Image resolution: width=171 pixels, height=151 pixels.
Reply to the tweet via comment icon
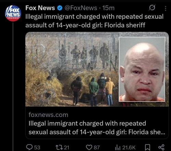pyautogui.click(x=29, y=147)
